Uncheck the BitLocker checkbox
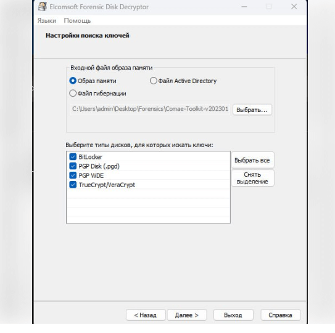Screen dimensions: 335x333 click(x=73, y=157)
